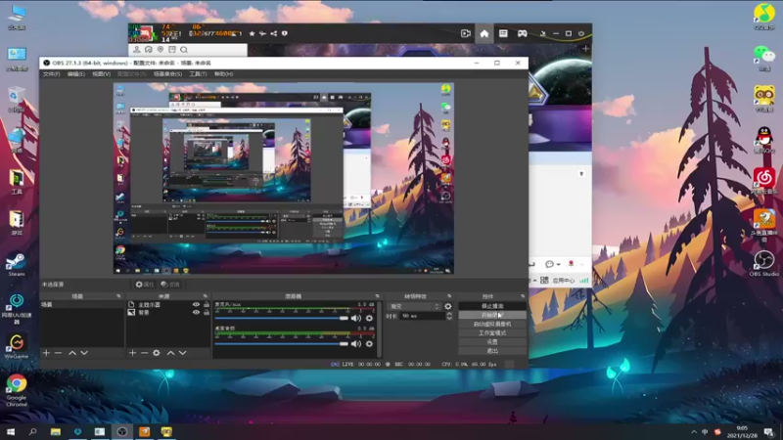Click the search magnifier in the background app toolbar

coord(184,50)
